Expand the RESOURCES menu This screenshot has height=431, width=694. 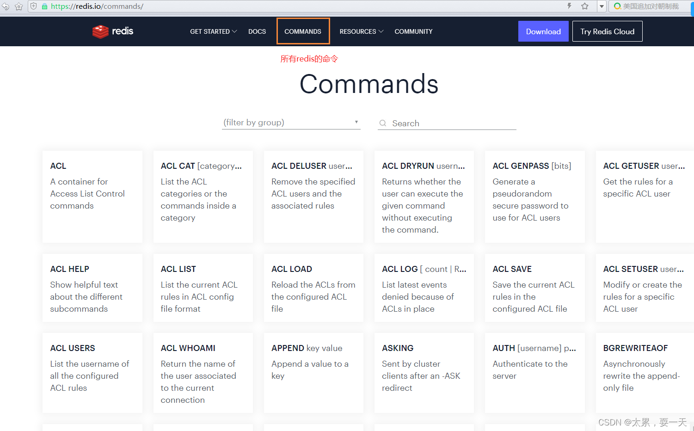[362, 31]
